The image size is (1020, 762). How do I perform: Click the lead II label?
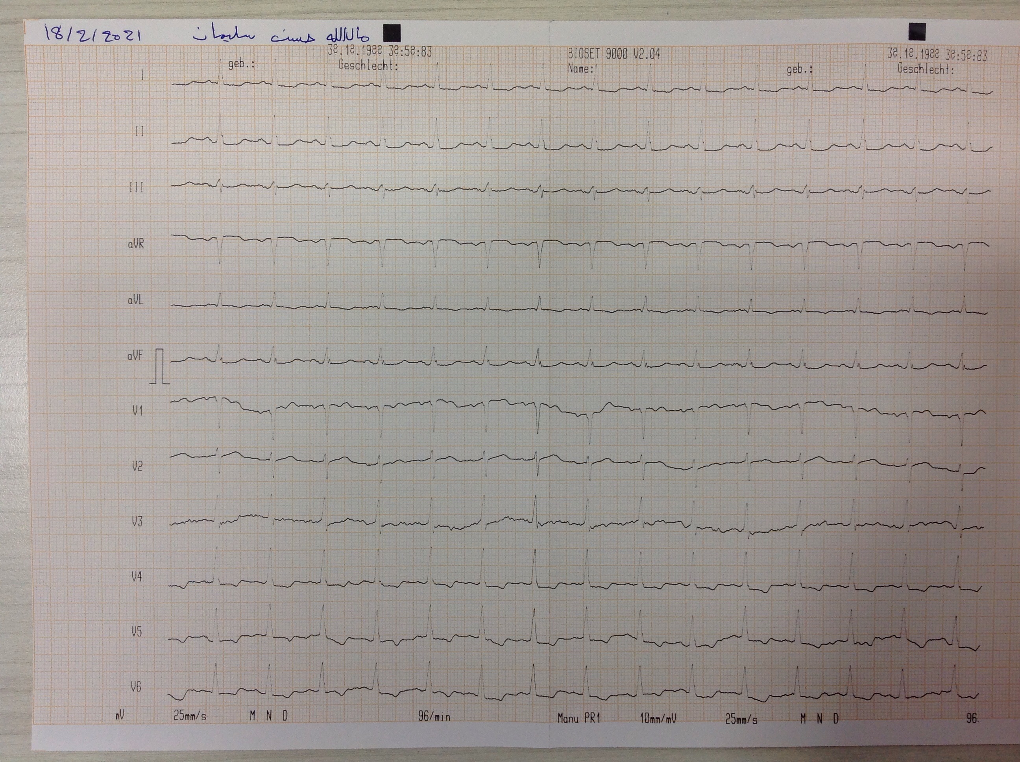[x=139, y=131]
